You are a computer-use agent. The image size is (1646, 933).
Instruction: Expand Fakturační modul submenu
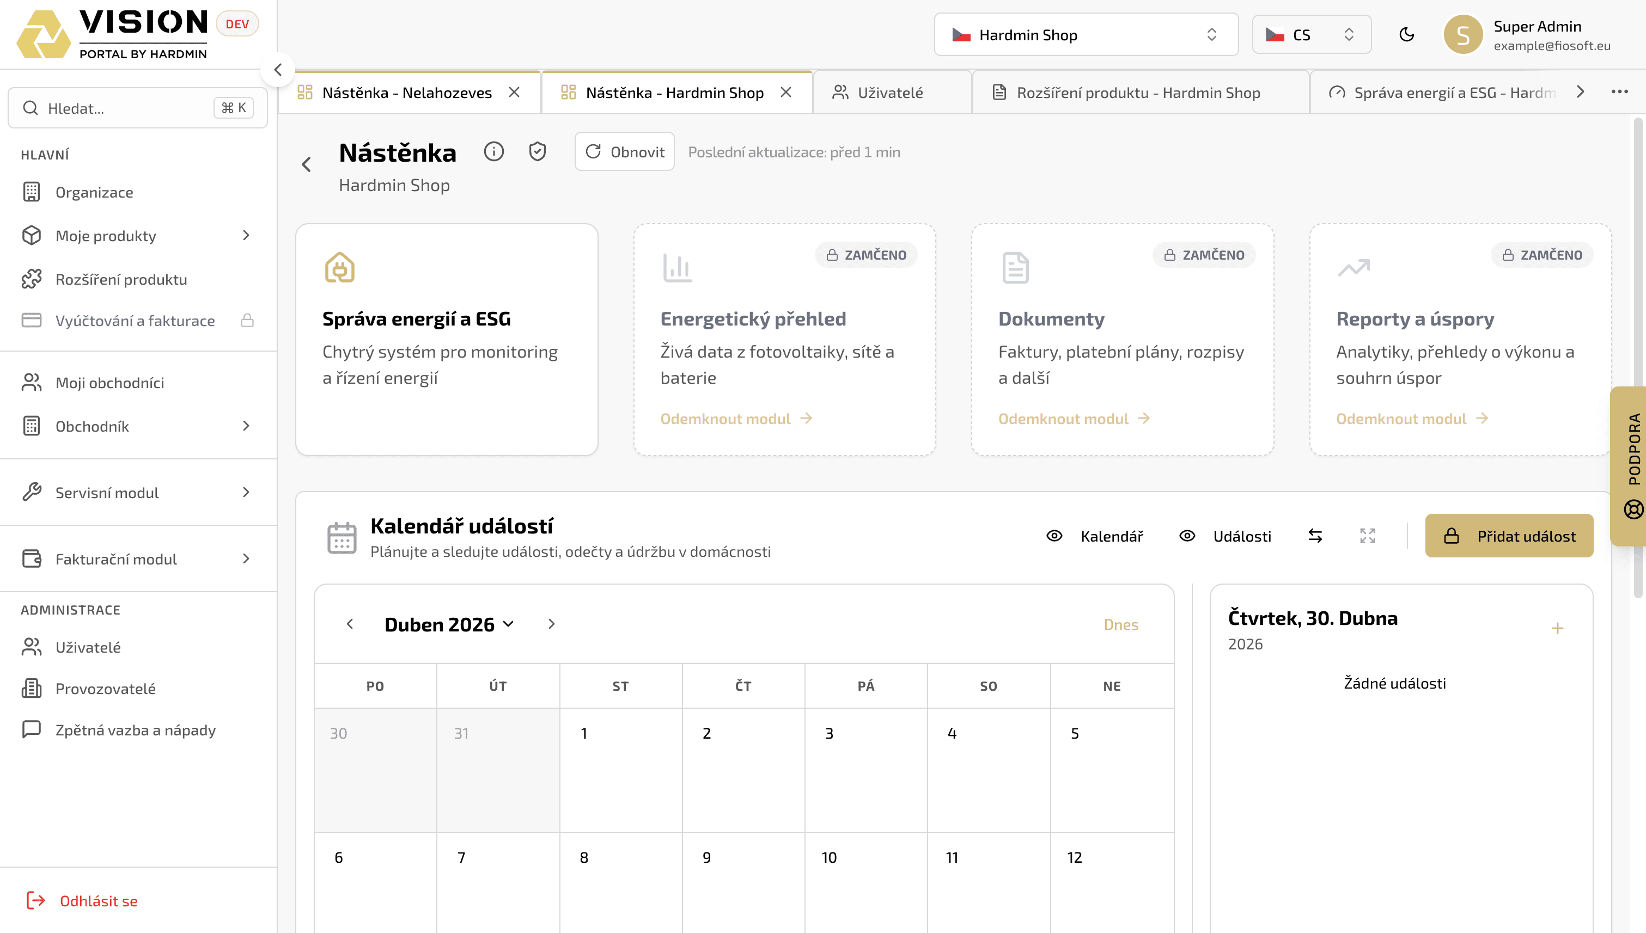tap(246, 560)
